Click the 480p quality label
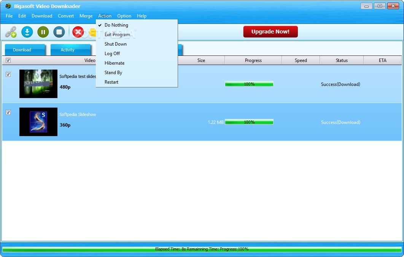Image resolution: width=404 pixels, height=257 pixels. [65, 87]
